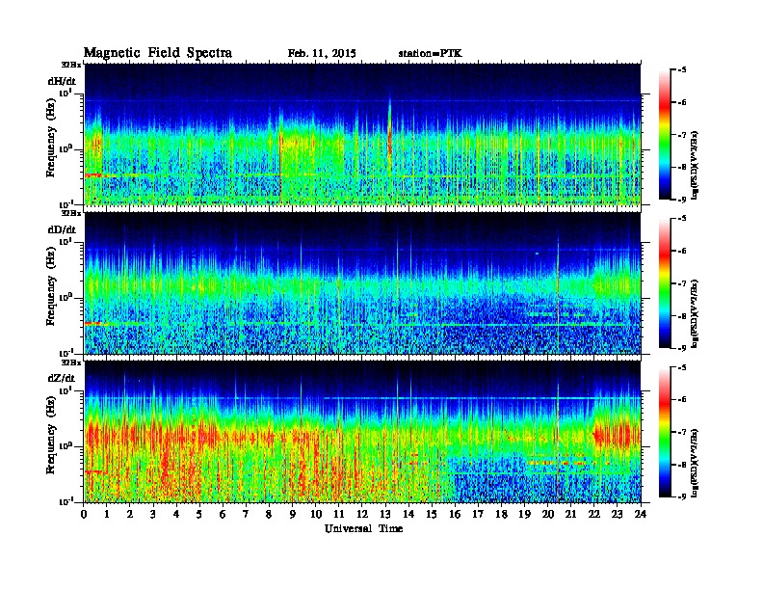Click the dH/dt spectrogram plot area
763x590 pixels.
click(362, 134)
